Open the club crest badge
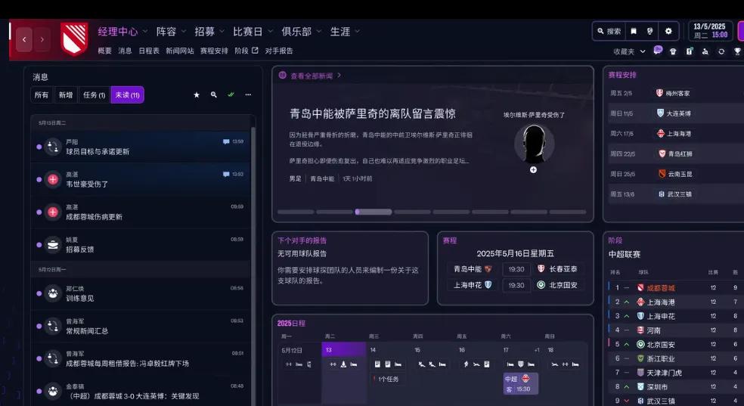This screenshot has height=406, width=744. coord(74,39)
